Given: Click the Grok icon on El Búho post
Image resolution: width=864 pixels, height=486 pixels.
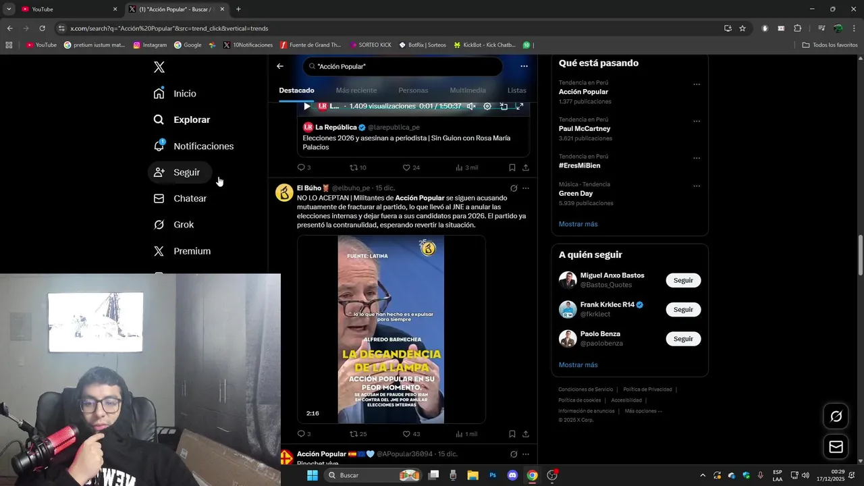Looking at the screenshot, I should pos(514,188).
